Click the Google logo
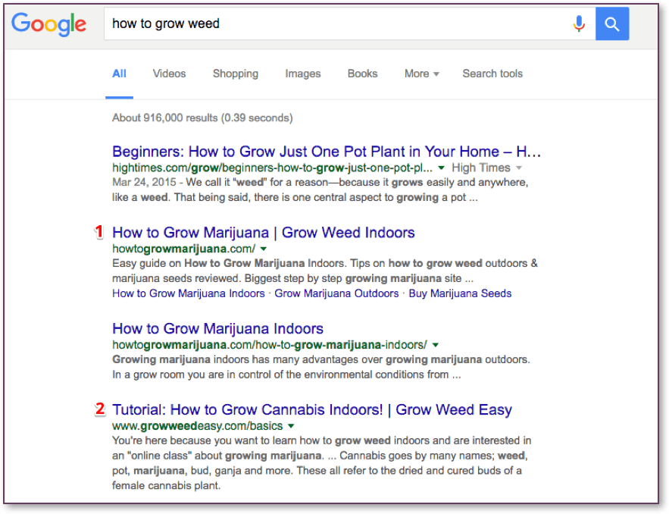This screenshot has height=514, width=669. pyautogui.click(x=48, y=24)
